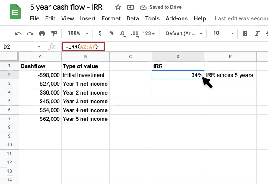Select the Type of value cell
Screen dimensions: 268x184
click(x=85, y=66)
